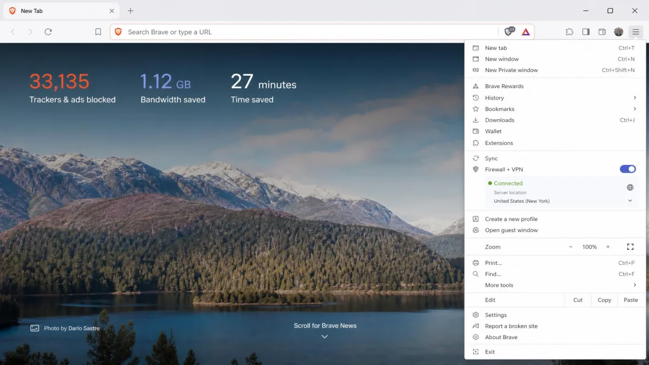Open the Brave Rewards triangle icon

[526, 32]
